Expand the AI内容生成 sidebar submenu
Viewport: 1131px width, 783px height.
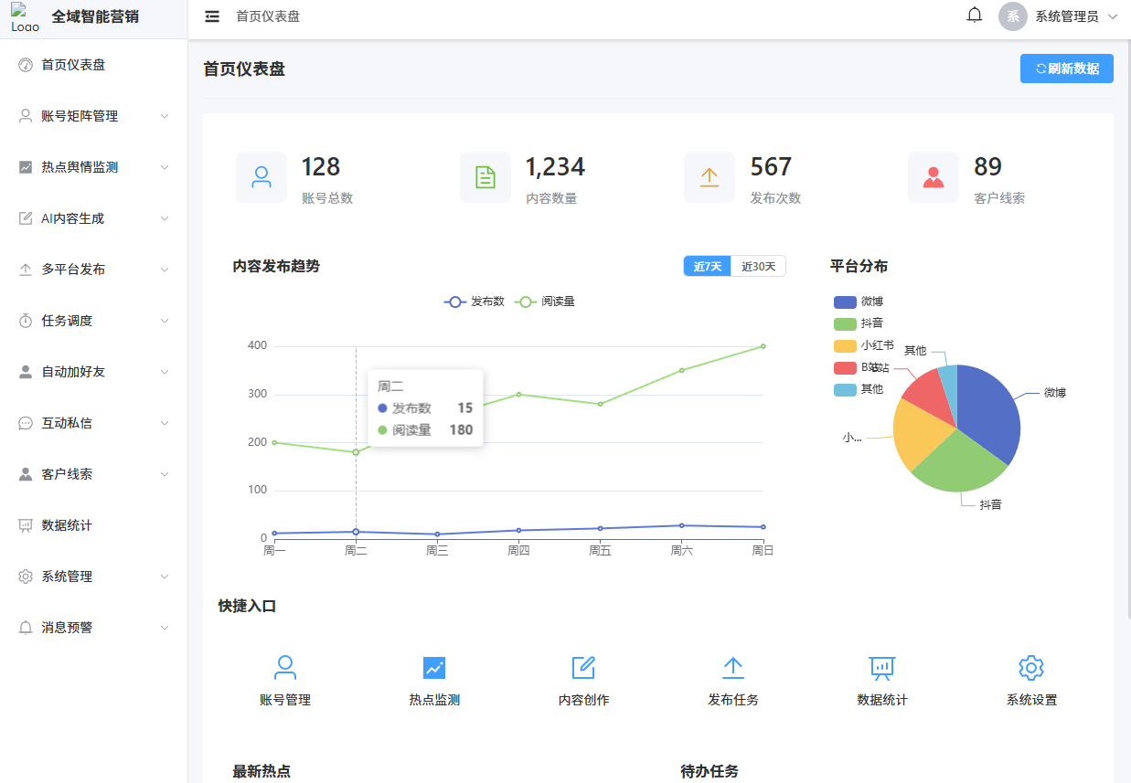tap(94, 218)
